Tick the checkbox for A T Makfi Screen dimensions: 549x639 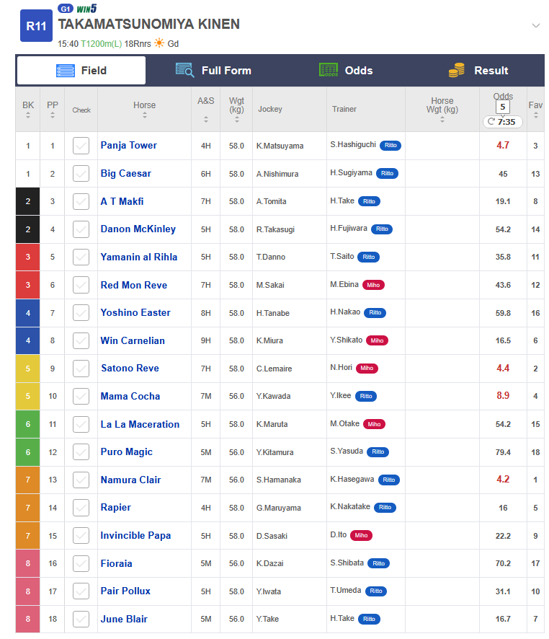point(81,201)
